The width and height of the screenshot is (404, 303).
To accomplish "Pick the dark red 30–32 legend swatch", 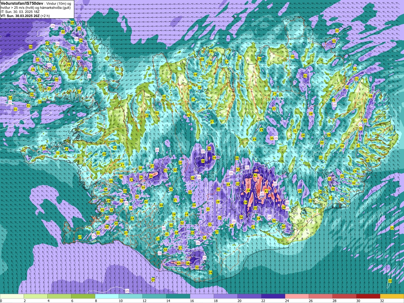I will [x=368, y=296].
